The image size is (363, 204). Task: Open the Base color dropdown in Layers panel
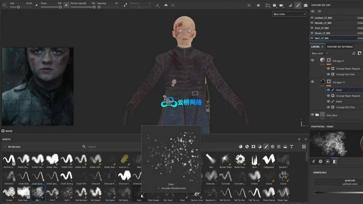tap(319, 53)
